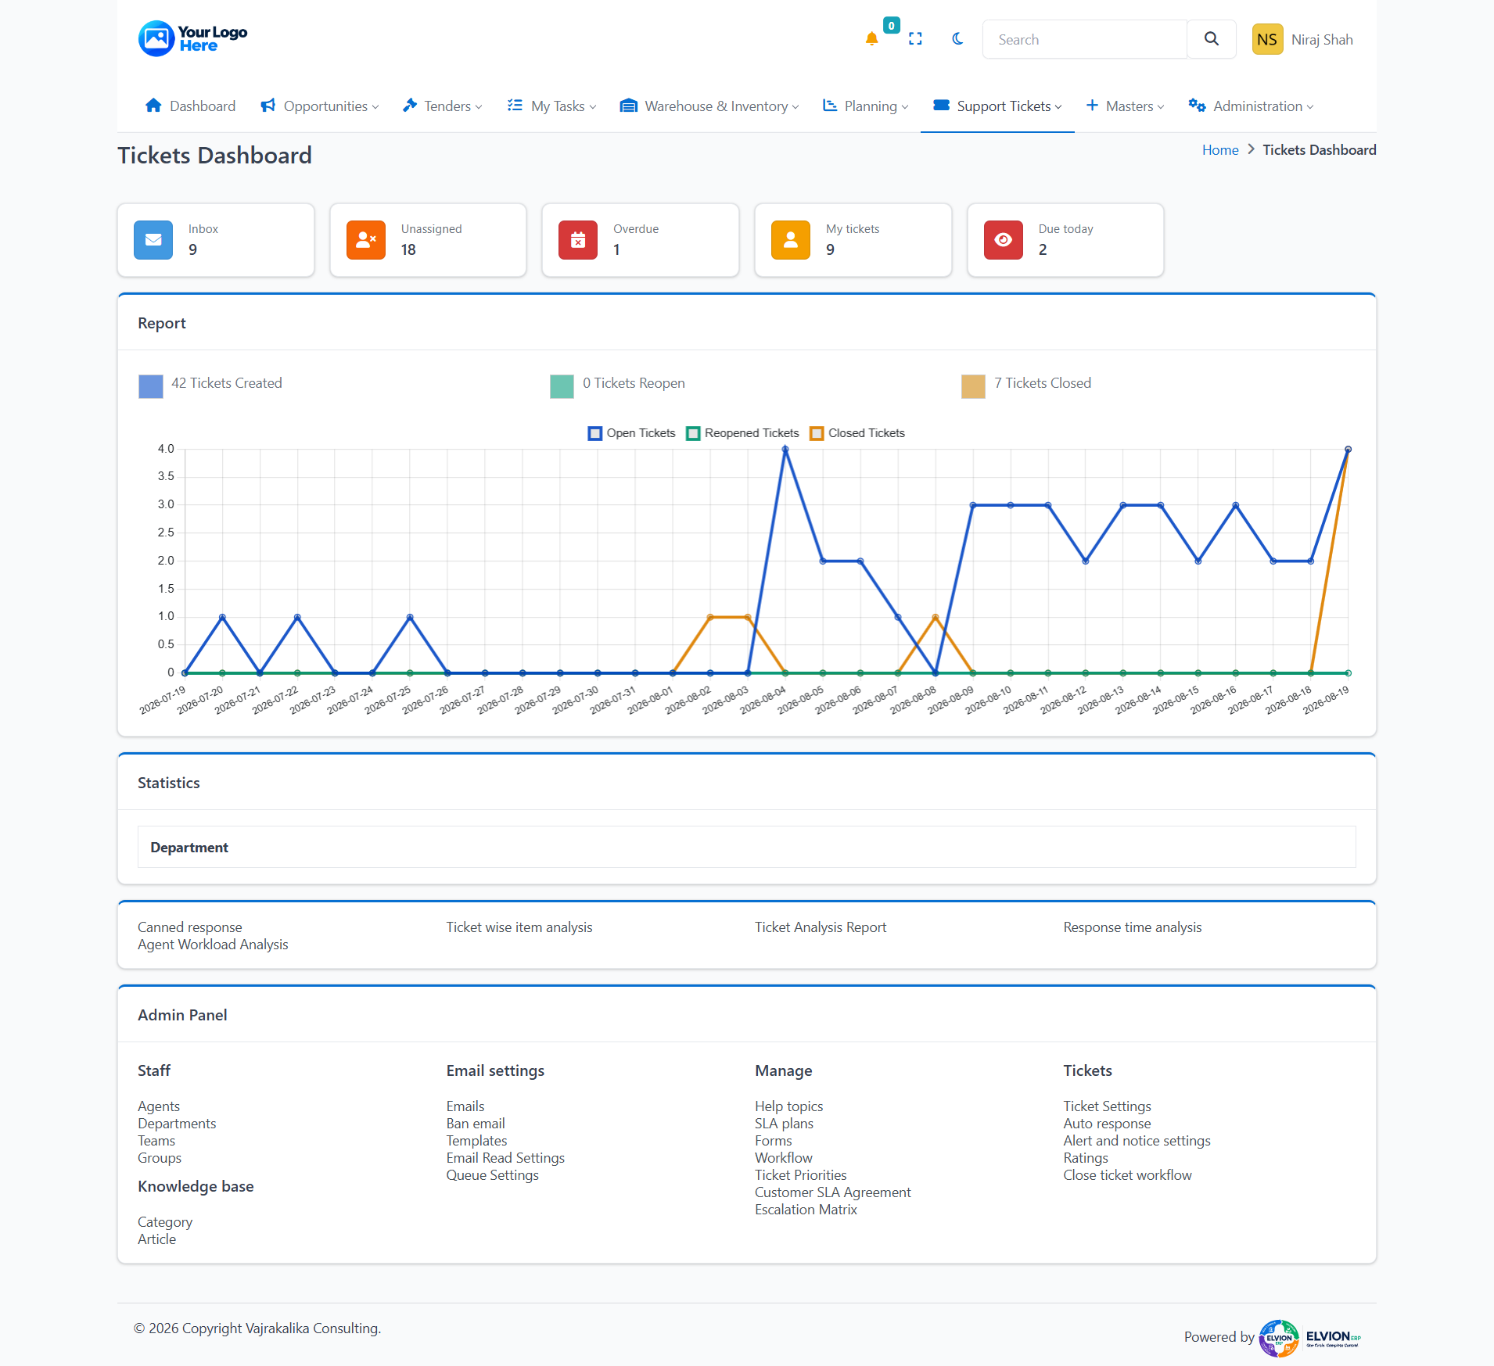Expand the Masters dropdown menu
The height and width of the screenshot is (1366, 1494).
pyautogui.click(x=1126, y=106)
